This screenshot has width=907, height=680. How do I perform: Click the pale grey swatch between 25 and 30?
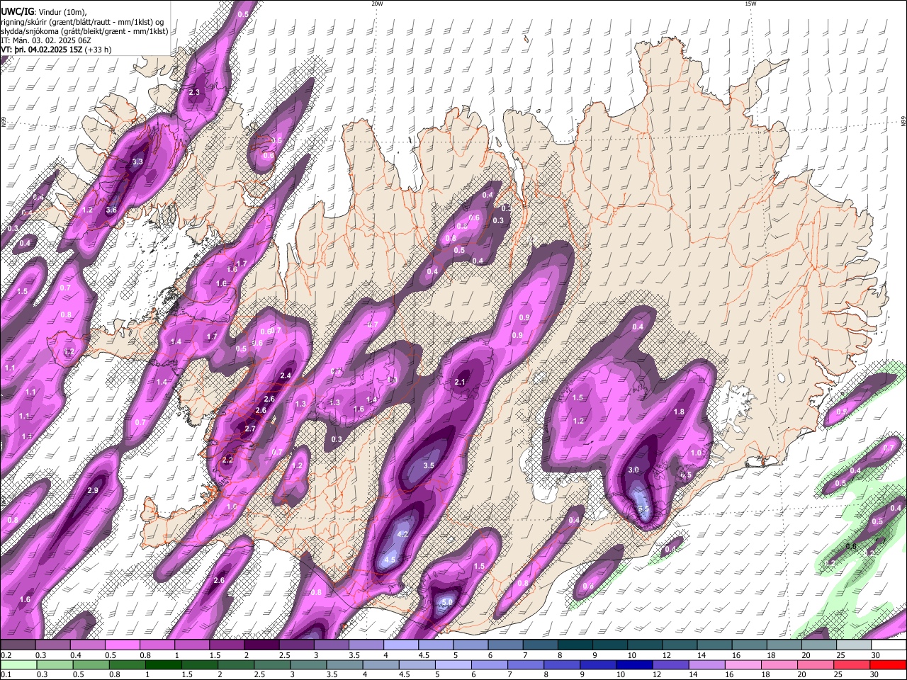tap(854, 645)
